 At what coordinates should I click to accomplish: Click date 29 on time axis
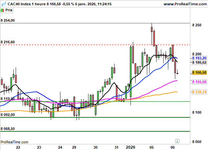click(x=74, y=147)
